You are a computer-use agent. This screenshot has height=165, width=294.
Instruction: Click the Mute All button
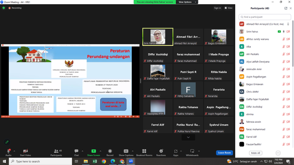255,153
